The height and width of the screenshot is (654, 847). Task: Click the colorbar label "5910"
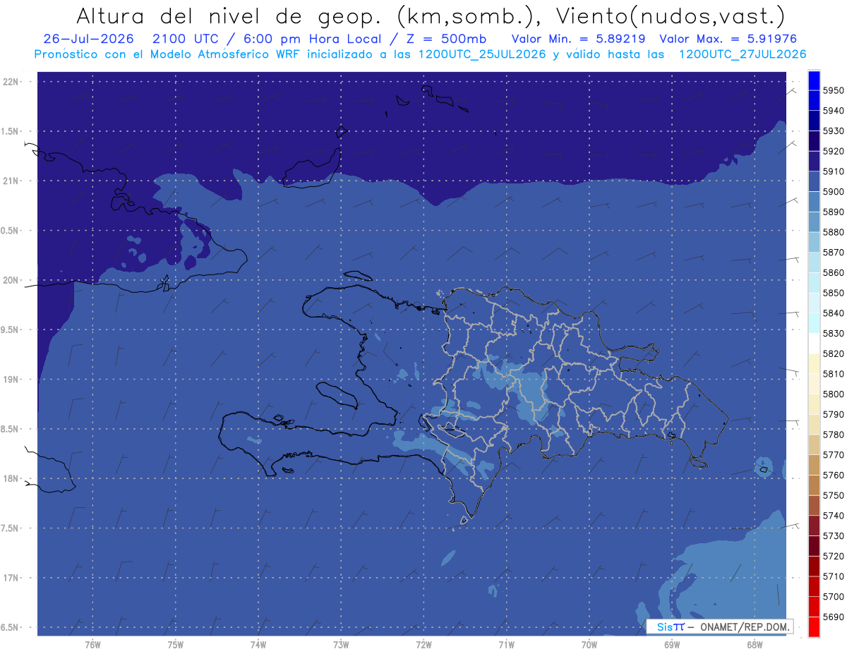point(833,171)
